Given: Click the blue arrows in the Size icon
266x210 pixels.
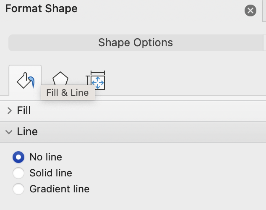Looking at the screenshot, I should pyautogui.click(x=98, y=82).
